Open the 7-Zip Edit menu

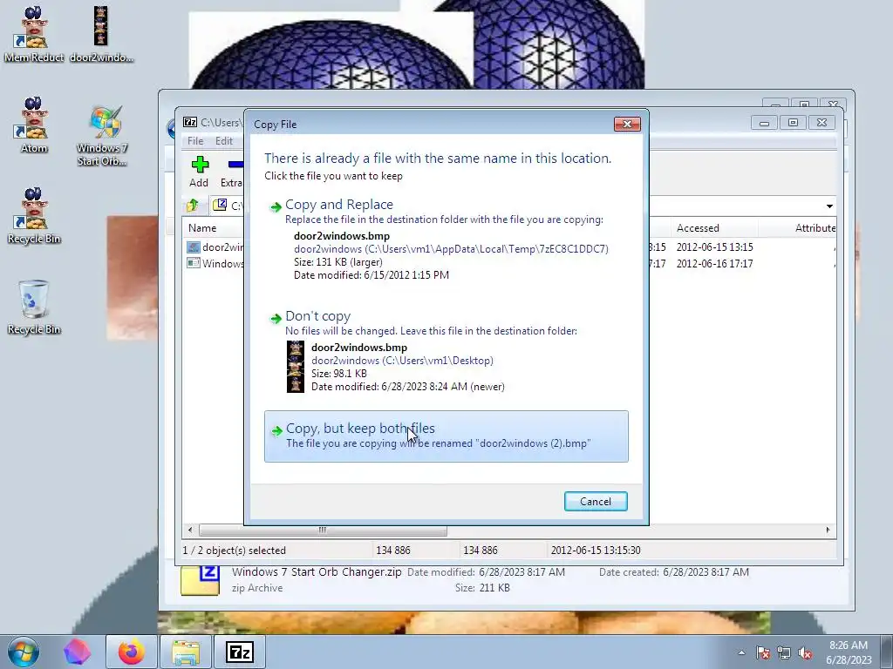coord(224,140)
